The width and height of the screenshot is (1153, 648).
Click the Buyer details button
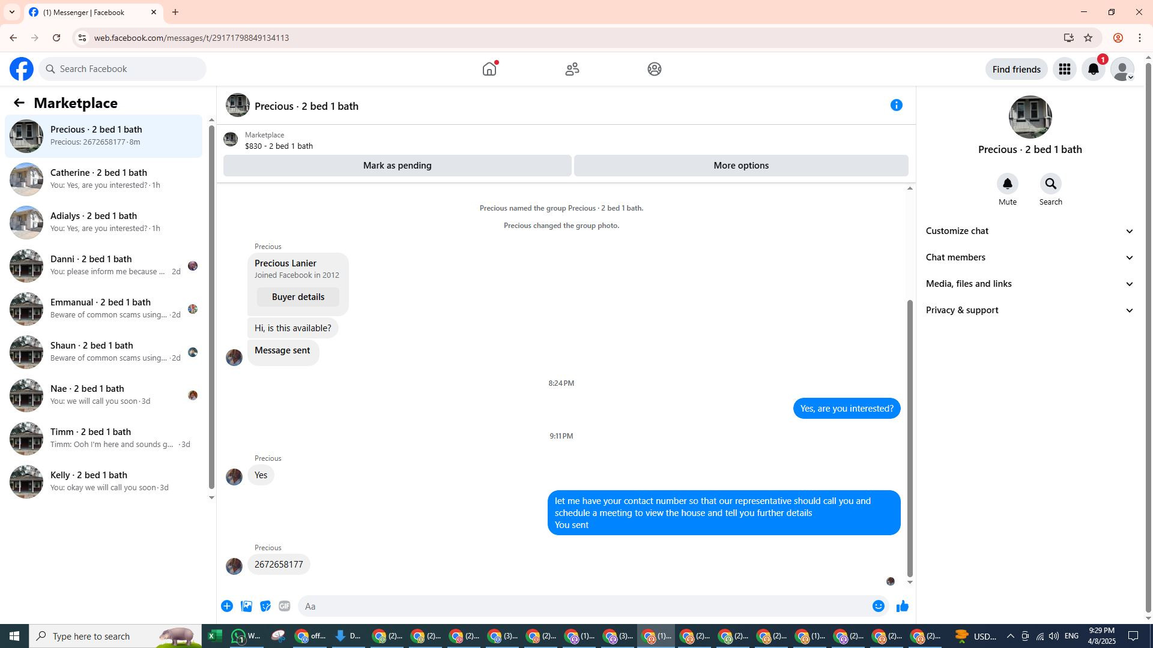[x=298, y=297]
